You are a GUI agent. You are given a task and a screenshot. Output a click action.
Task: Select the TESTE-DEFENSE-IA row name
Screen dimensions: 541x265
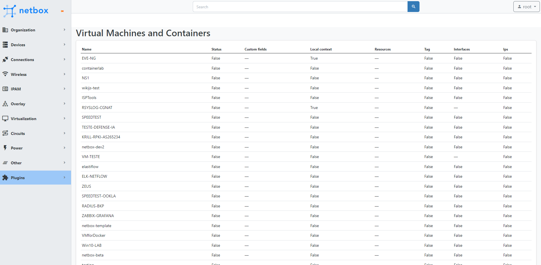point(98,127)
